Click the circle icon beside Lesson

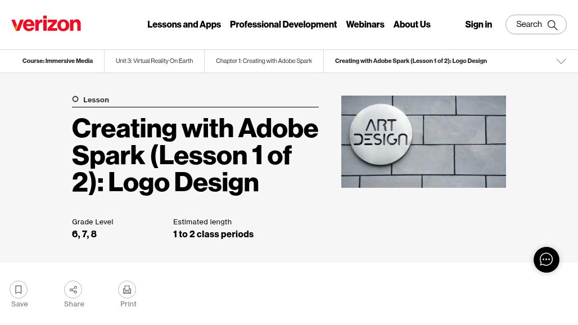(x=75, y=99)
